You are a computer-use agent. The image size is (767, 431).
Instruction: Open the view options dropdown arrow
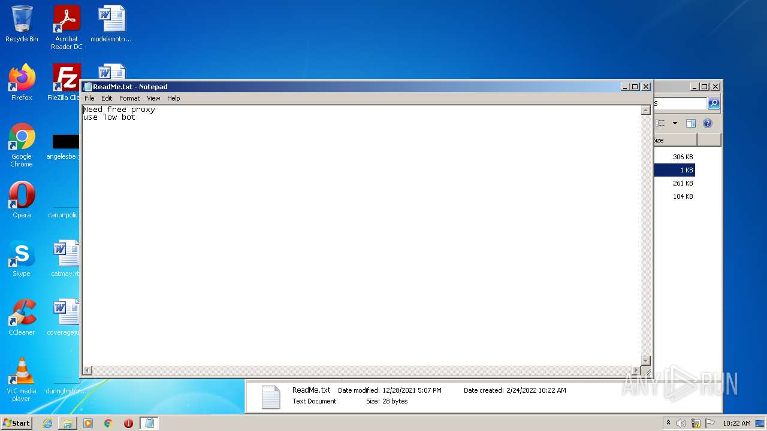[675, 123]
